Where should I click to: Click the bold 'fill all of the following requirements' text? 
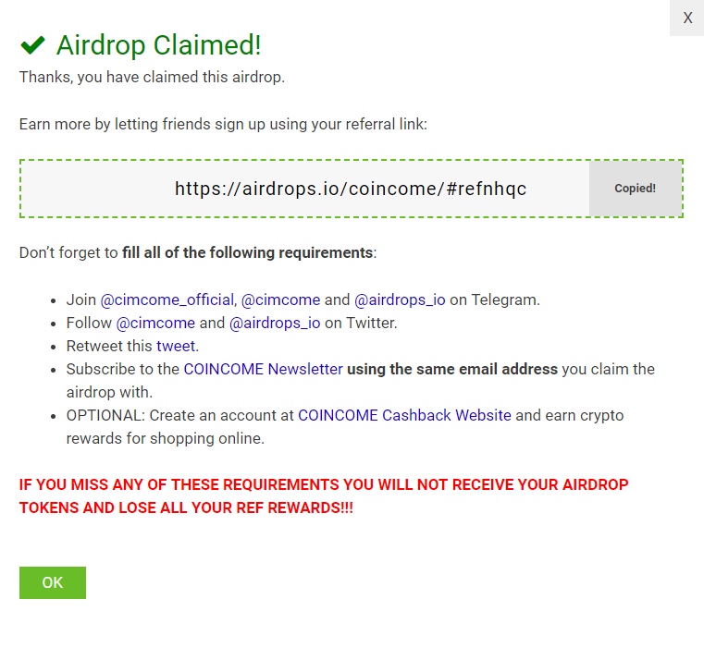tap(247, 252)
